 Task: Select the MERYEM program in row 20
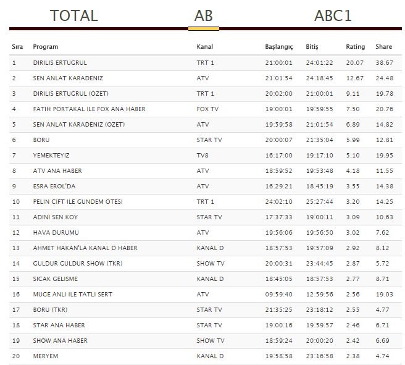pos(46,356)
